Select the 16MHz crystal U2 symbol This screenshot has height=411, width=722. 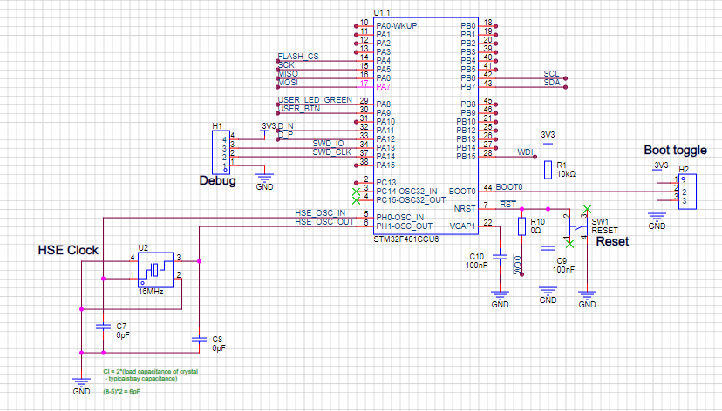(157, 268)
